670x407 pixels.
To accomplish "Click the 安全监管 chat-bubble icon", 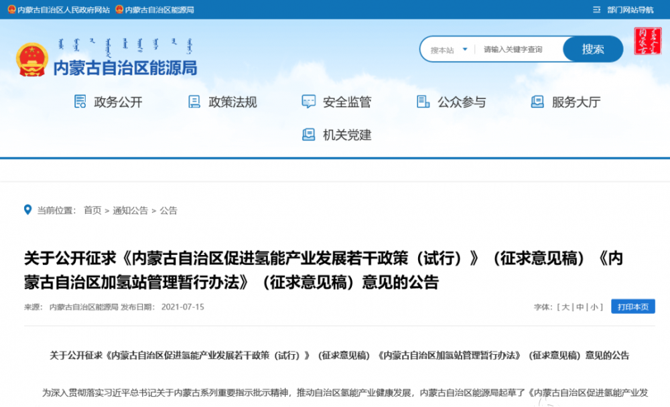I will tap(308, 102).
